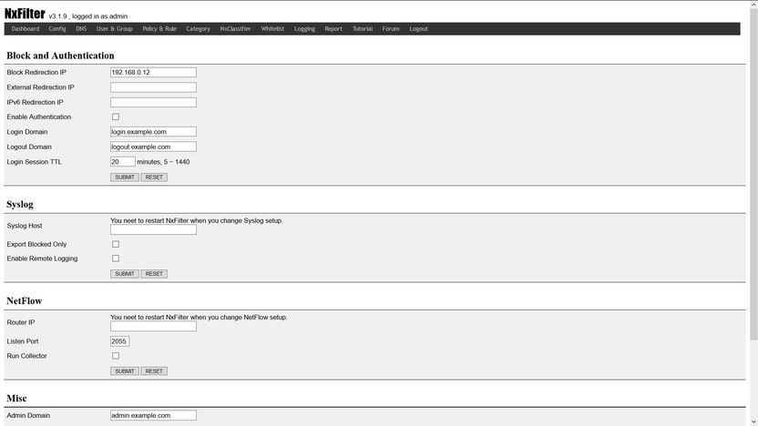Click the Enable Authentication label
758x426 pixels.
[38, 117]
